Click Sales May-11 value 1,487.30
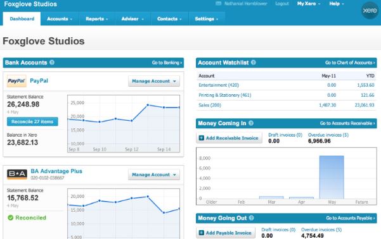 coord(327,105)
